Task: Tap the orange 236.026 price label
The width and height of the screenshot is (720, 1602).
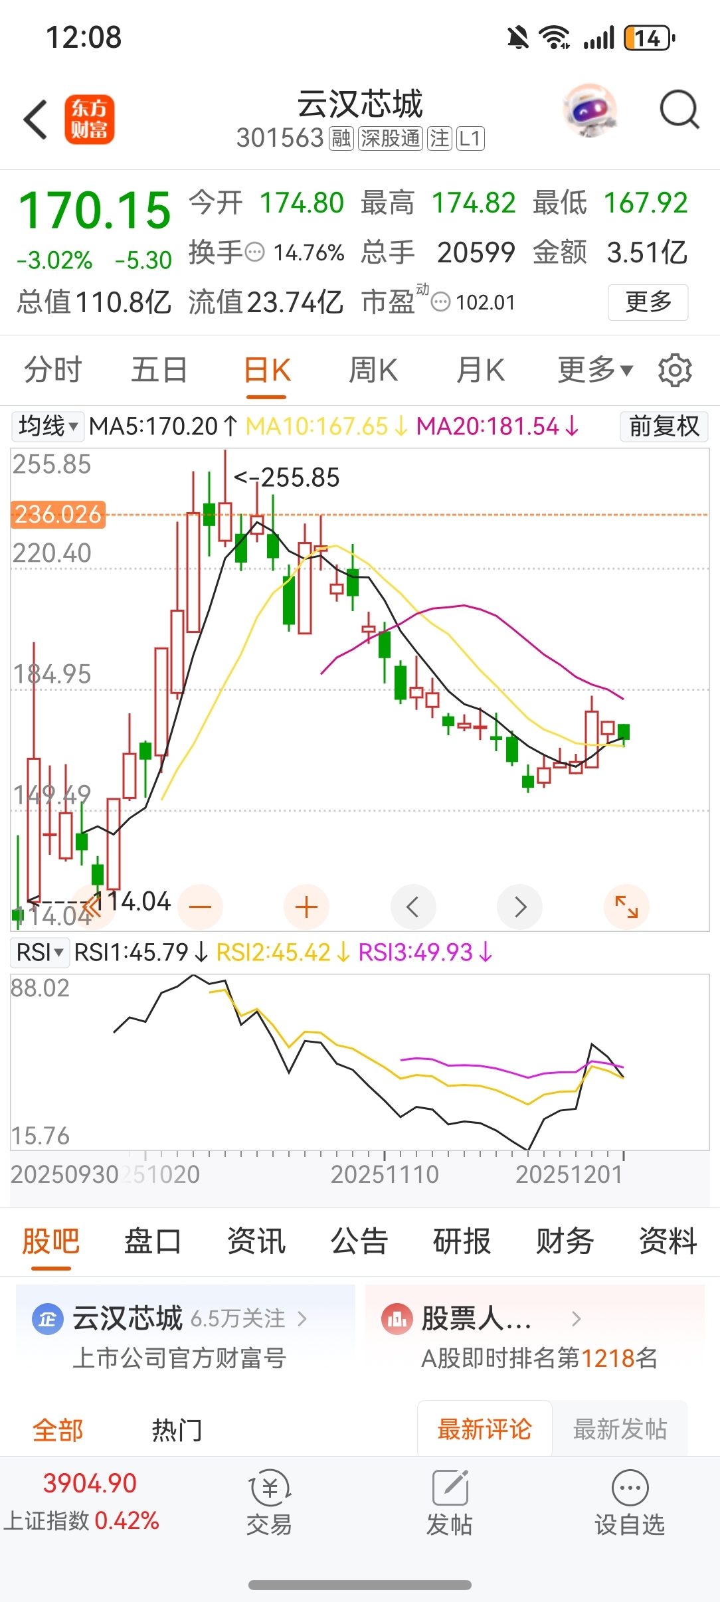Action: coord(58,514)
